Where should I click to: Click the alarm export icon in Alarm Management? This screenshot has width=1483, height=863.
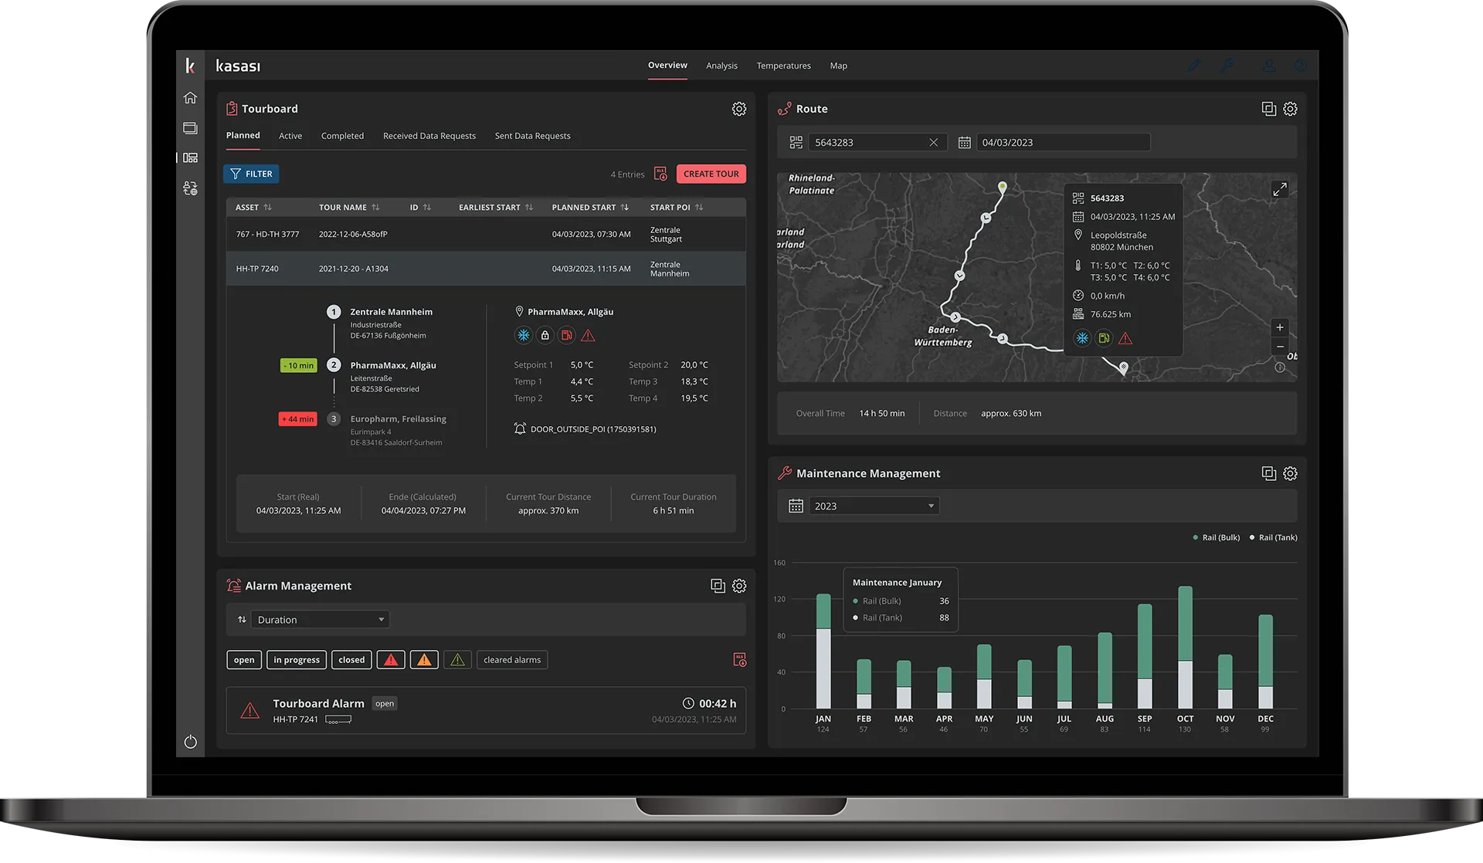click(739, 659)
